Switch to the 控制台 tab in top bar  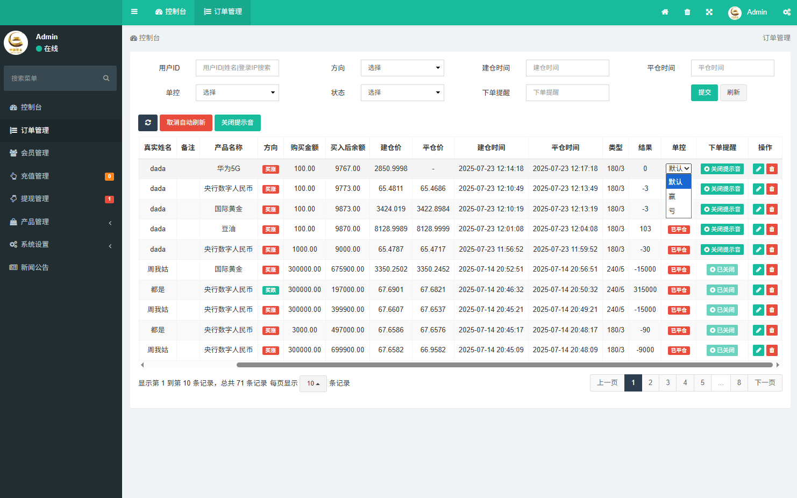[170, 12]
